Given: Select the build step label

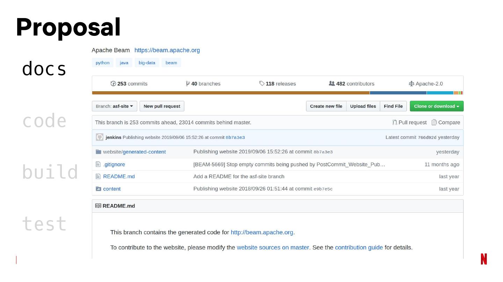Looking at the screenshot, I should coord(50,172).
